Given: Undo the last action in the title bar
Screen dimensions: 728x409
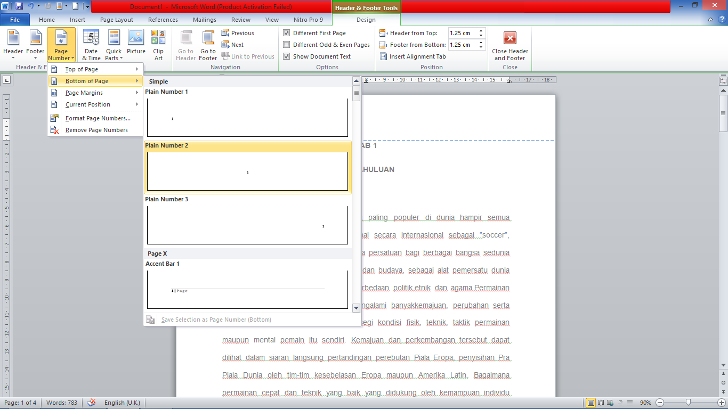Looking at the screenshot, I should (x=30, y=6).
